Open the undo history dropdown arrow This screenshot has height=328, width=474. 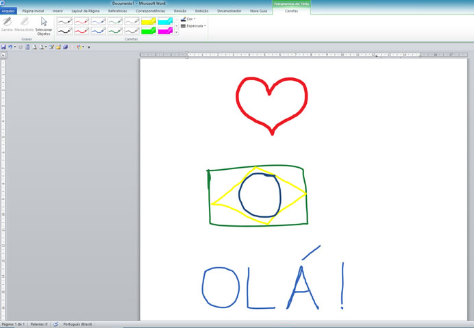15,47
